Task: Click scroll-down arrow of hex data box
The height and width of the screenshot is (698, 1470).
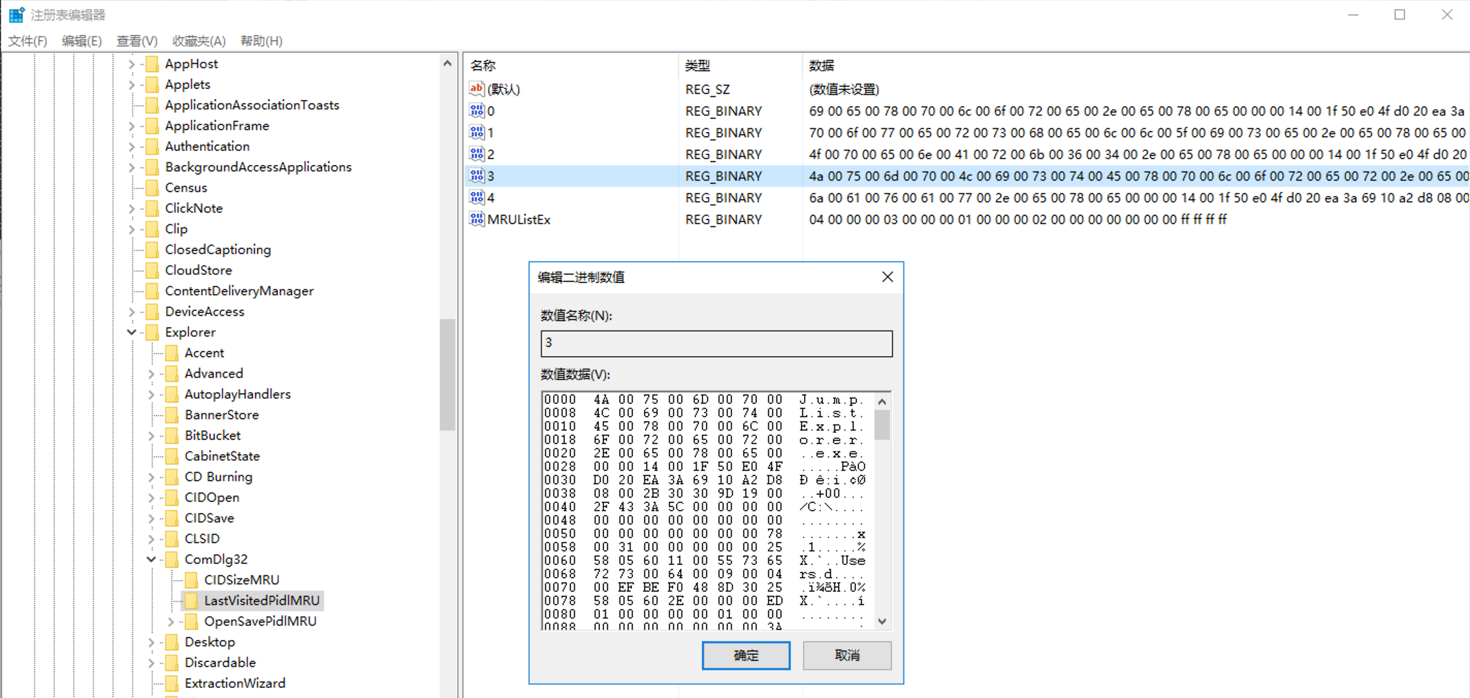Action: pos(882,621)
